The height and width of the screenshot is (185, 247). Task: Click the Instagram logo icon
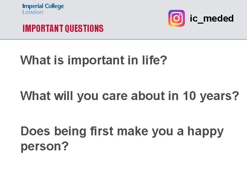(176, 18)
